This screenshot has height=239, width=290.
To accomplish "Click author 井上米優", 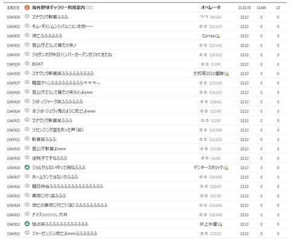I will pyautogui.click(x=208, y=224).
